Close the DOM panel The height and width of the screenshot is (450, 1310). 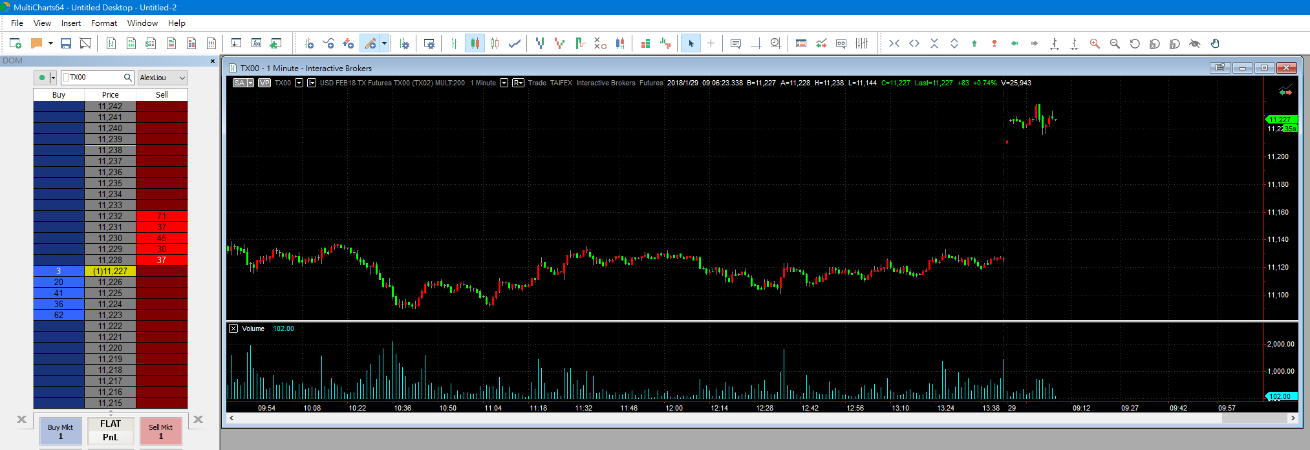pos(213,61)
